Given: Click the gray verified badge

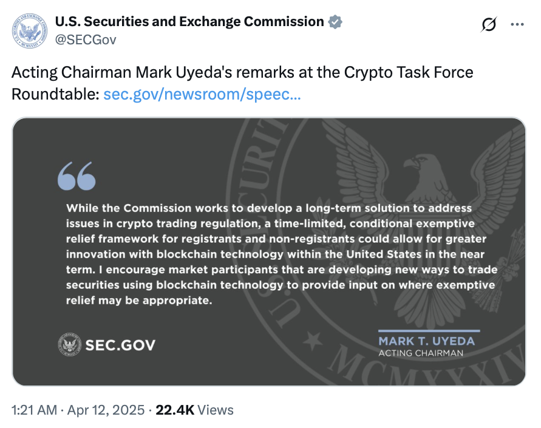Looking at the screenshot, I should click(335, 22).
